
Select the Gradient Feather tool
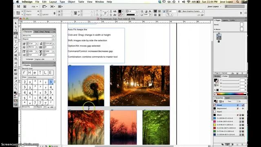(x=15, y=73)
